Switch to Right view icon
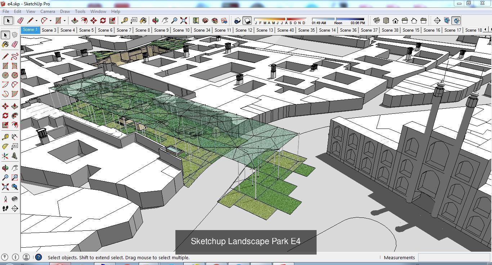Image resolution: width=492 pixels, height=265 pixels. click(405, 21)
